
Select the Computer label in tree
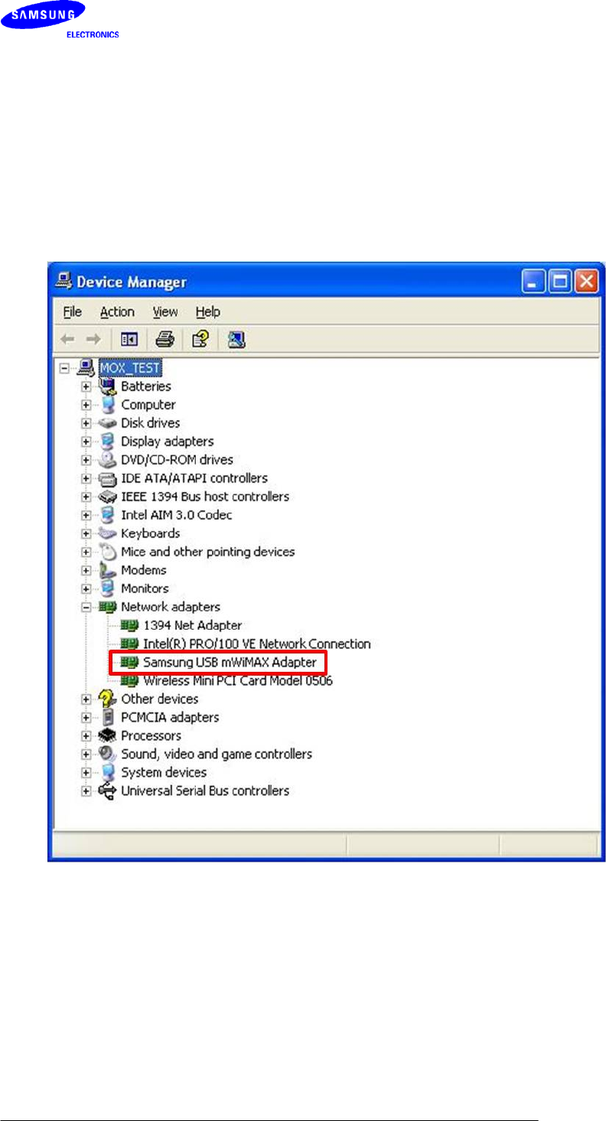click(148, 405)
